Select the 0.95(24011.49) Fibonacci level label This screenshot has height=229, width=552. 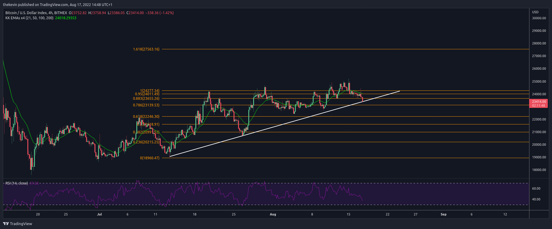pos(147,94)
